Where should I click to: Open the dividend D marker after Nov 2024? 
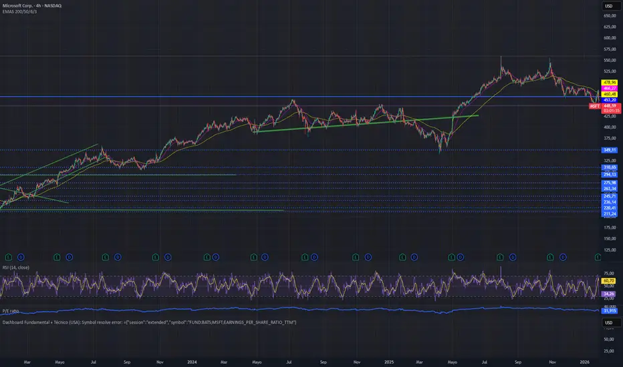point(368,257)
